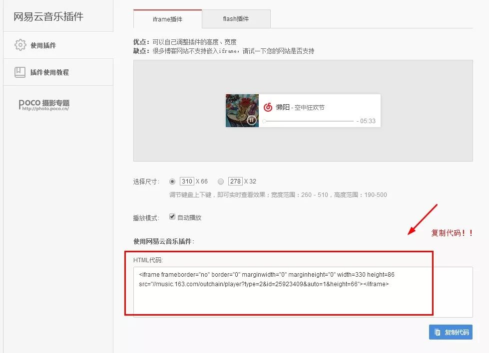
Task: Click the 优点 description line
Action: [x=185, y=42]
